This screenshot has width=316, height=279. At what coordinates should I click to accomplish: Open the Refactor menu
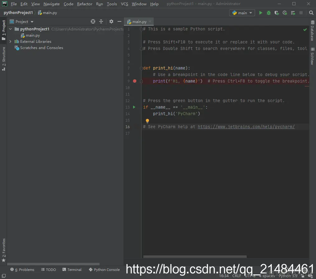(x=85, y=4)
